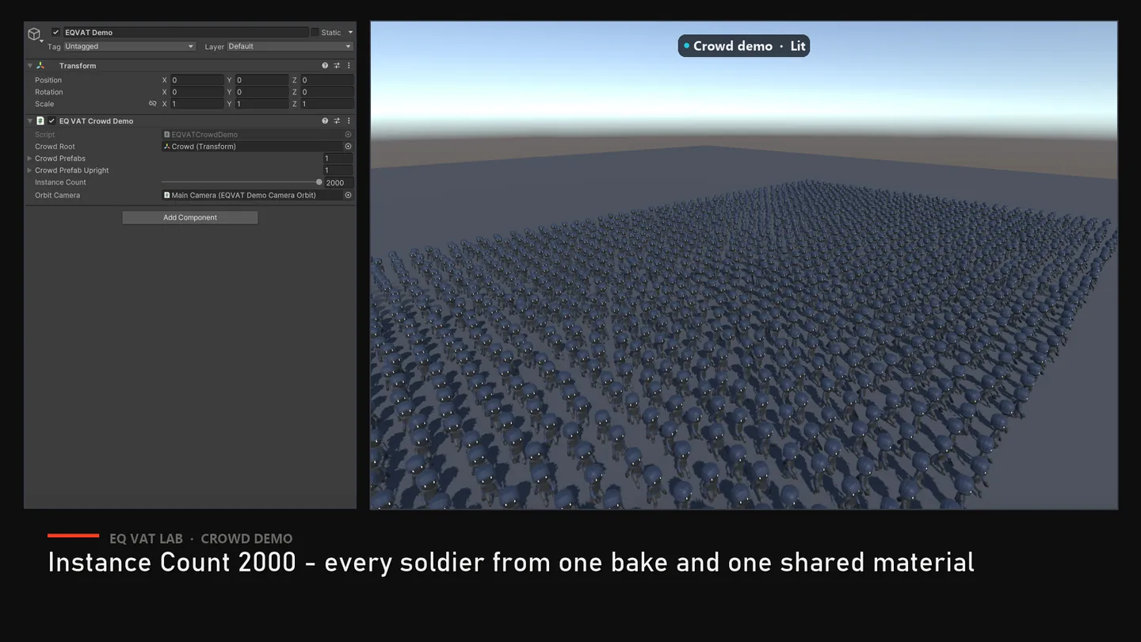Click the EQ VAT Crowd Demo script icon
This screenshot has width=1141, height=642.
point(40,121)
